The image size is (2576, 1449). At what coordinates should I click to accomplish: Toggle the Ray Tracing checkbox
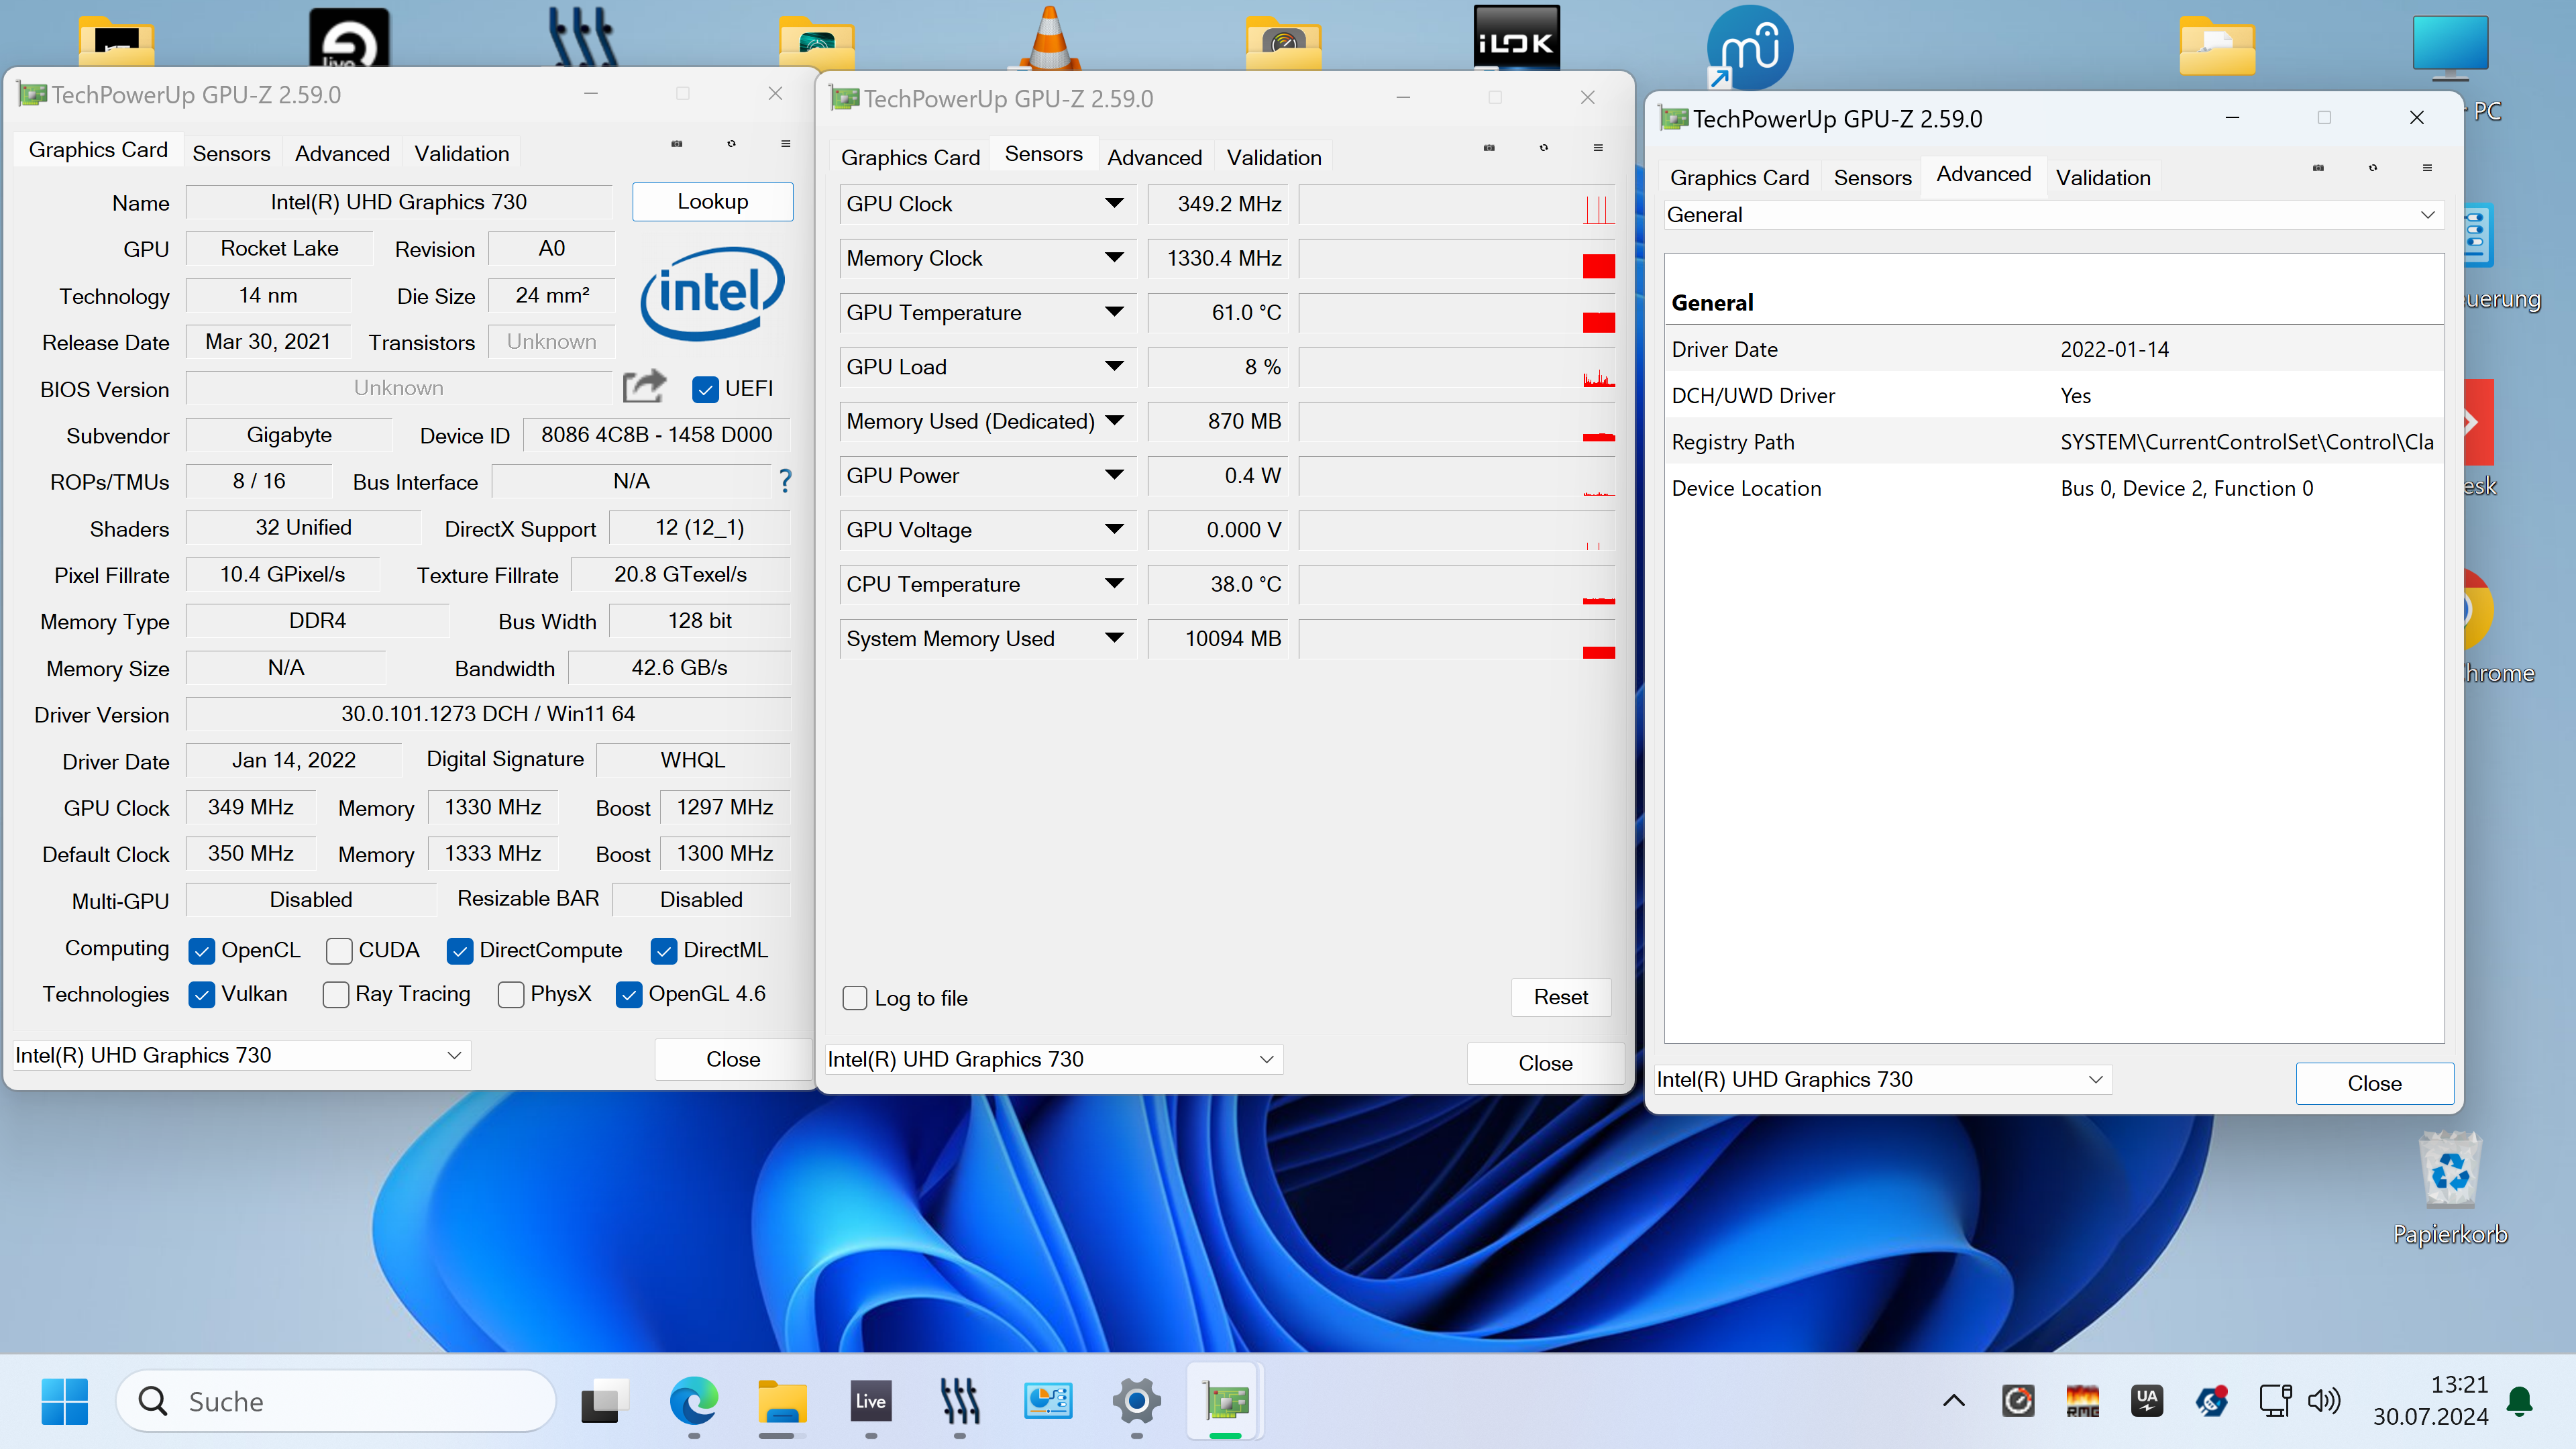(336, 995)
